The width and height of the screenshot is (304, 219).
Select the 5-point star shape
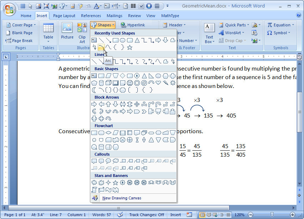pyautogui.click(x=115, y=182)
